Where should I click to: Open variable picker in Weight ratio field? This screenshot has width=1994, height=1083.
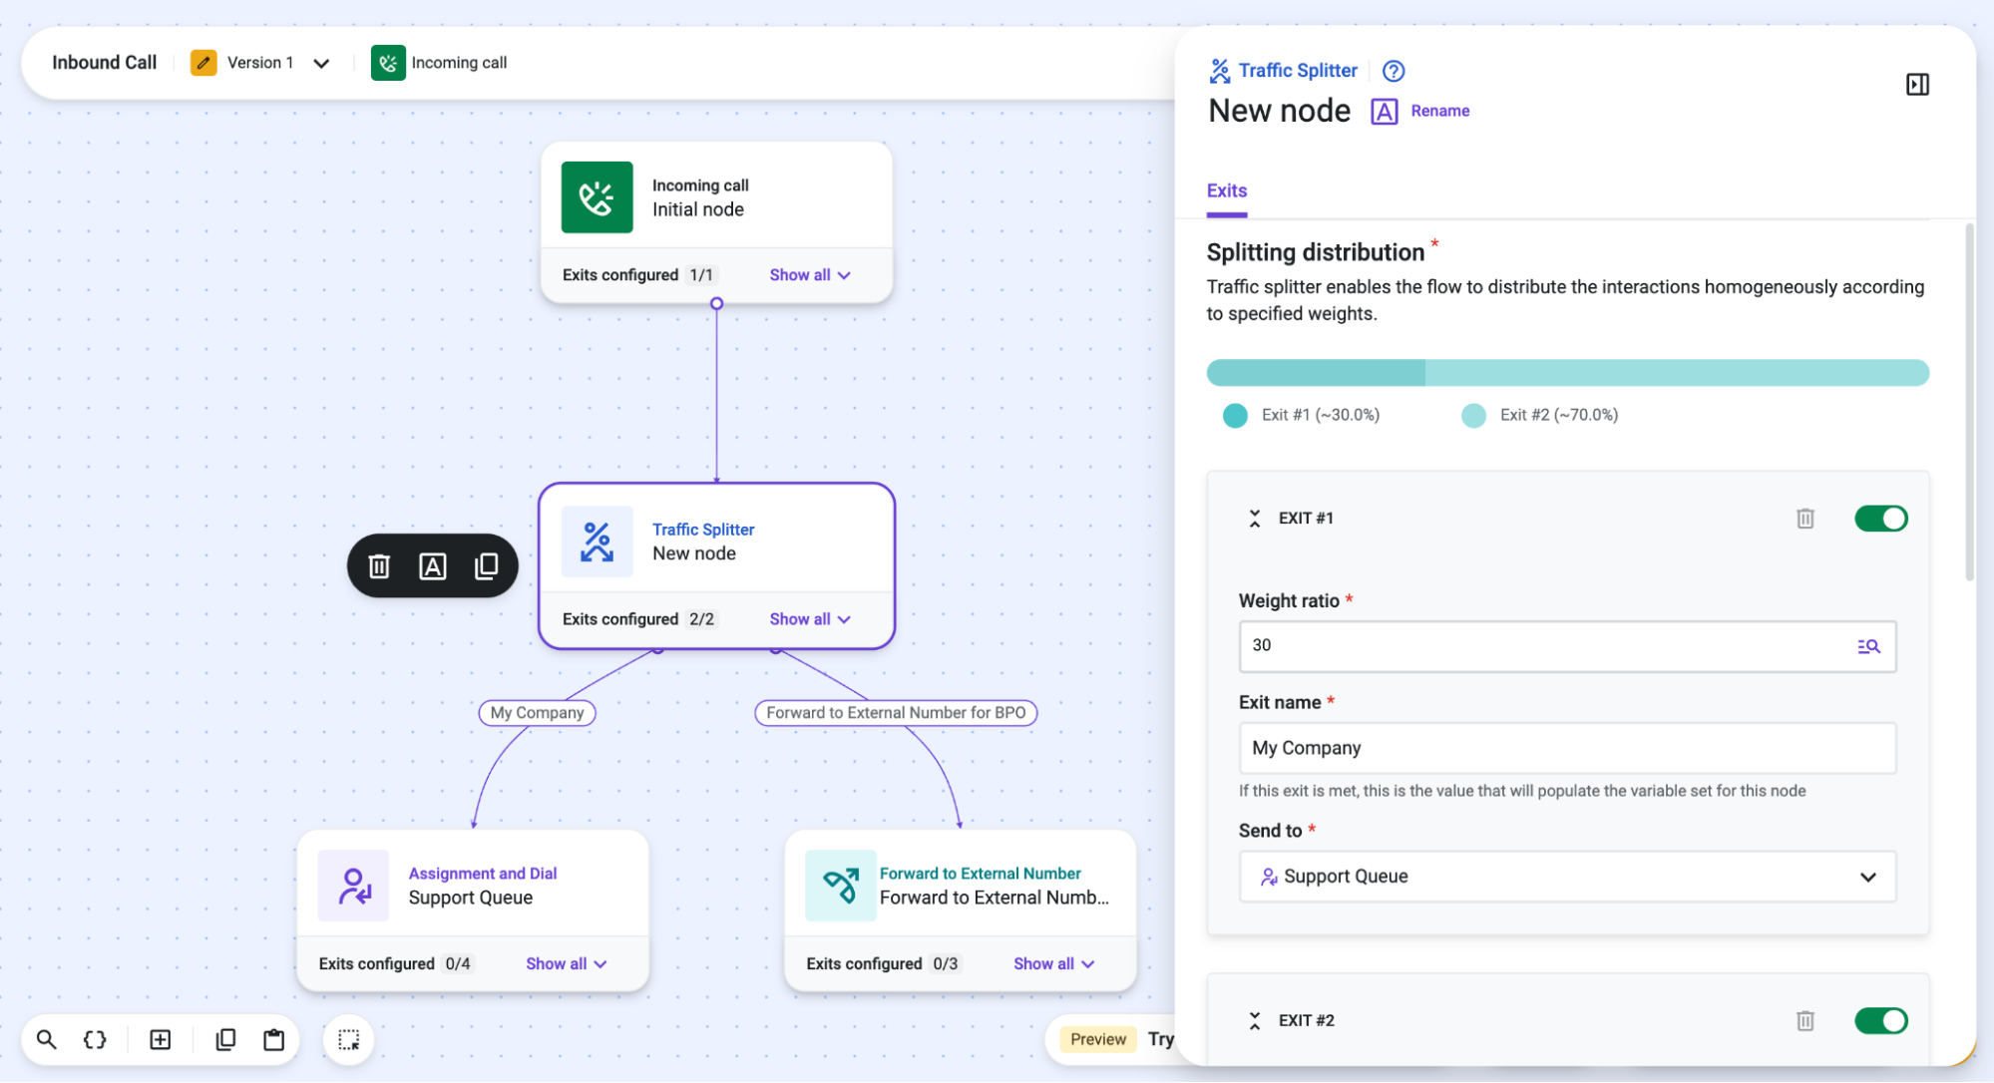pos(1868,646)
